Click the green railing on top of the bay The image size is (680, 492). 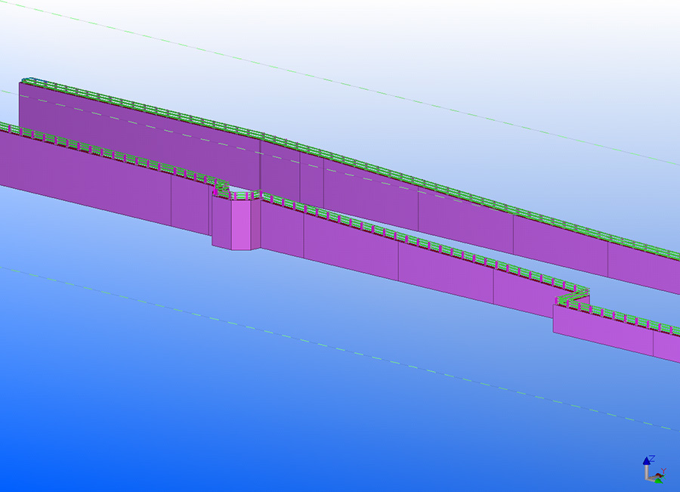pyautogui.click(x=242, y=196)
